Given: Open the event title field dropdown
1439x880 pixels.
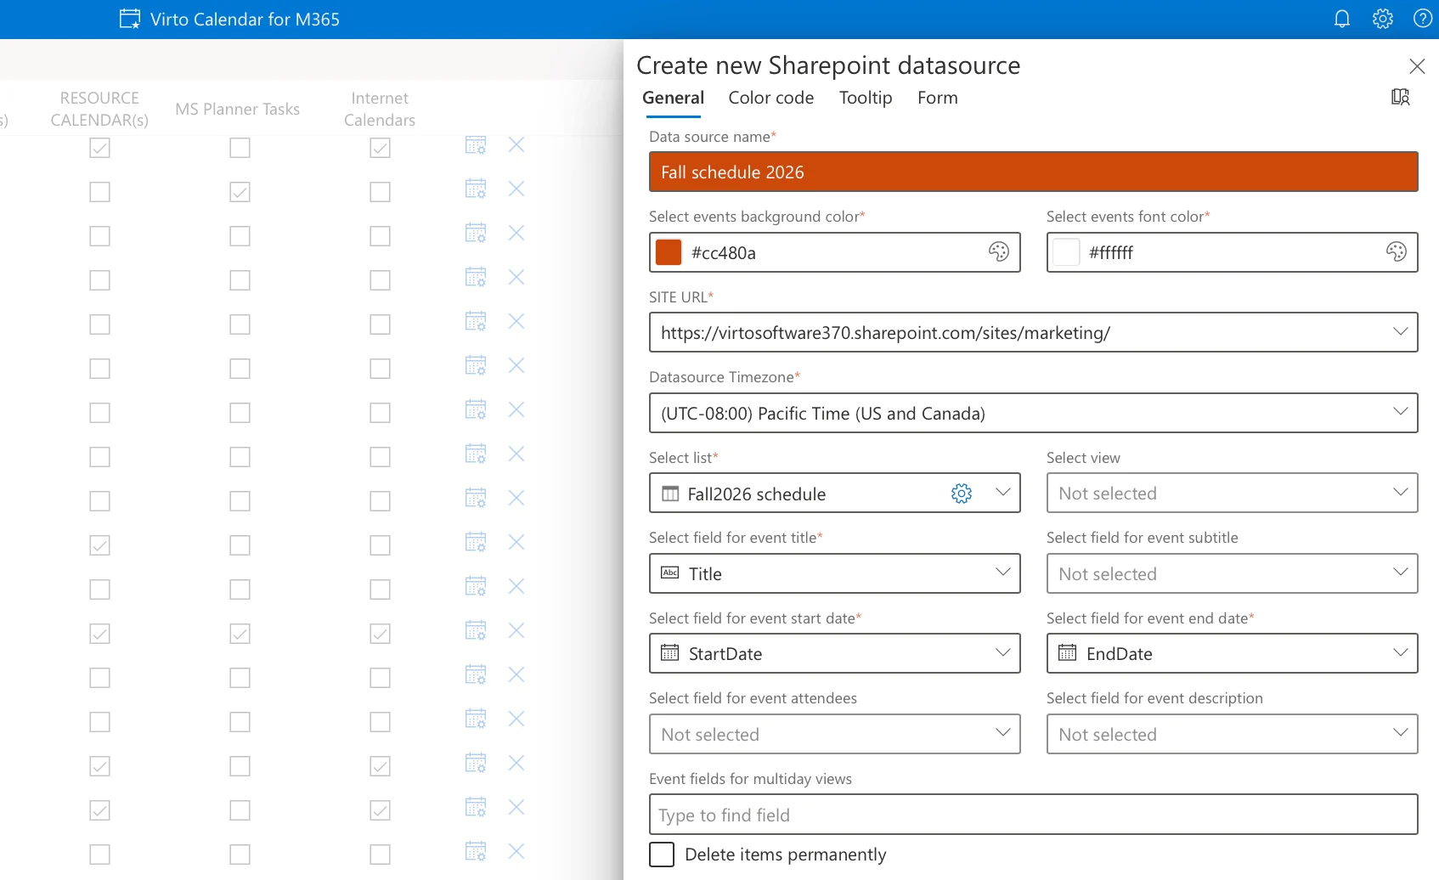Looking at the screenshot, I should [835, 573].
